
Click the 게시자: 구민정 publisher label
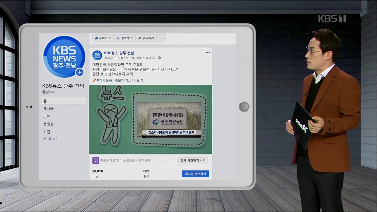(x=114, y=58)
